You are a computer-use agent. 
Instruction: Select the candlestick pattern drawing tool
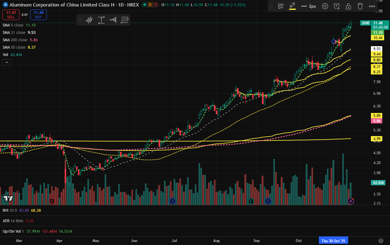click(x=89, y=20)
